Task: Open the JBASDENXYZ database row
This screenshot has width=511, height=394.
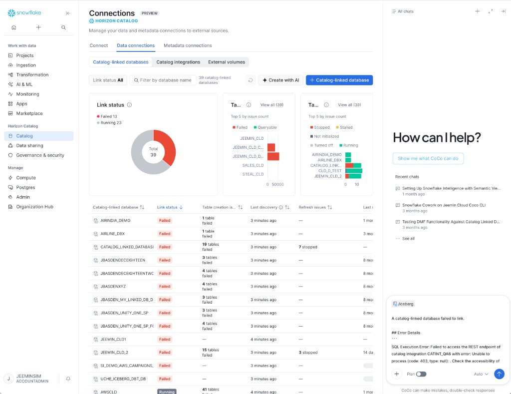Action: pyautogui.click(x=231, y=287)
